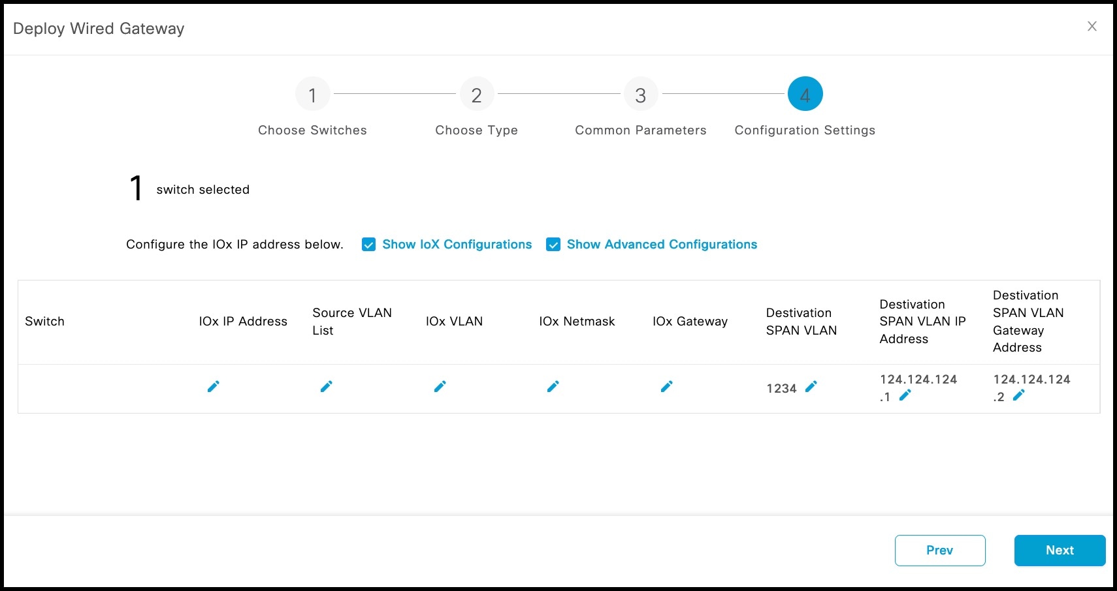Go back to step 1 Choose Switches
The width and height of the screenshot is (1117, 591).
(x=312, y=93)
